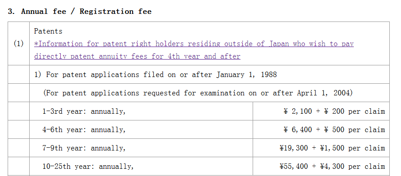Click empty cell left of 10-25th year row
401x176 pixels.
pyautogui.click(x=19, y=166)
